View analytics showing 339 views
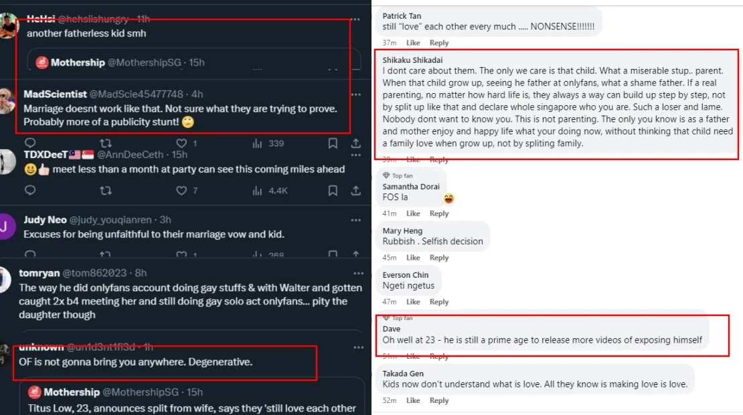The width and height of the screenshot is (743, 415). coord(268,143)
